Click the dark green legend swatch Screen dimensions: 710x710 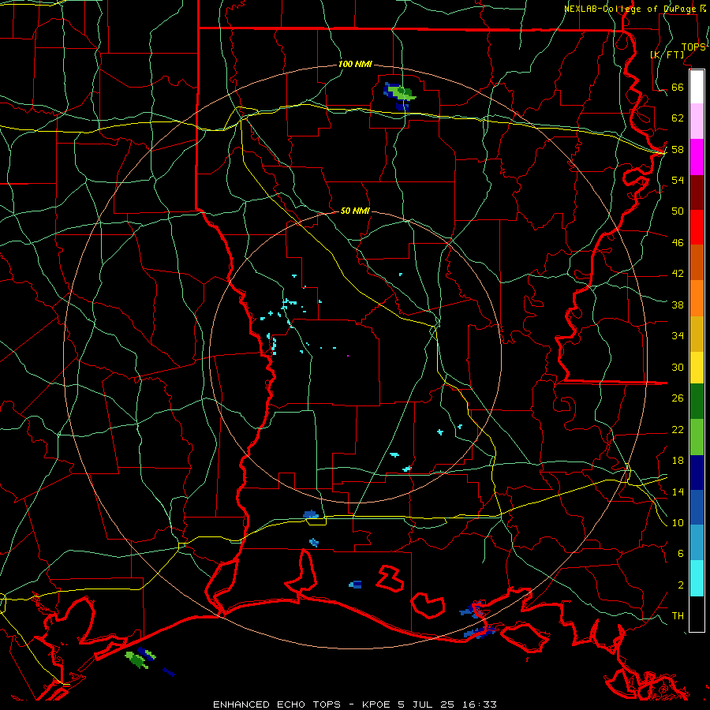pos(697,402)
